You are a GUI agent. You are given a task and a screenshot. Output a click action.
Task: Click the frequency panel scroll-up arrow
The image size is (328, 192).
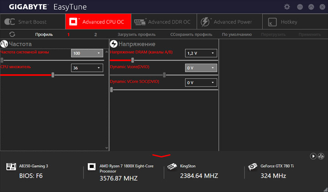click(107, 51)
